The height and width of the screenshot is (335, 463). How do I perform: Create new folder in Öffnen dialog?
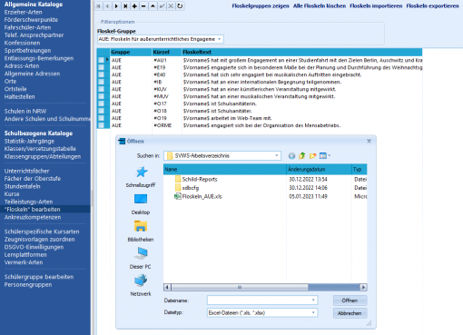(312, 156)
